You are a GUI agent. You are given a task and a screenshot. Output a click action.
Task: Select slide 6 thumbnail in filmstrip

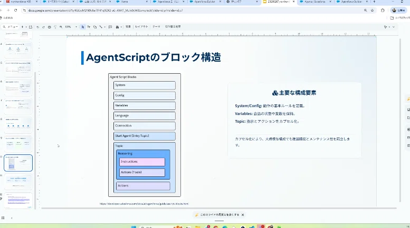click(x=18, y=88)
